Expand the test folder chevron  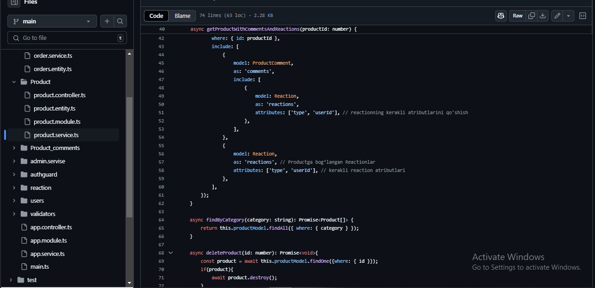pos(10,280)
